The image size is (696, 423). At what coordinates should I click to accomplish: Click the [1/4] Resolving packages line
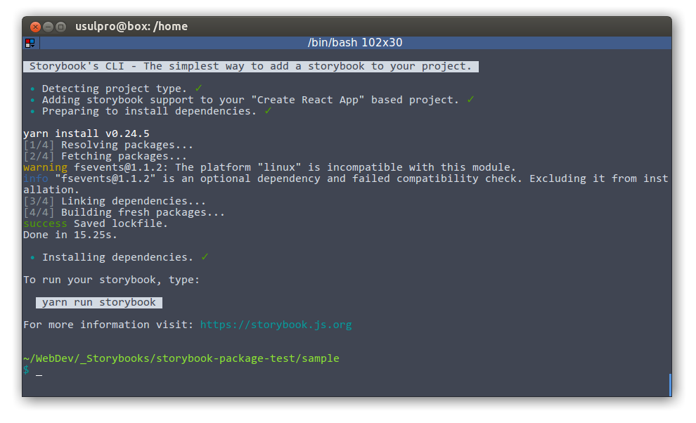pyautogui.click(x=108, y=145)
